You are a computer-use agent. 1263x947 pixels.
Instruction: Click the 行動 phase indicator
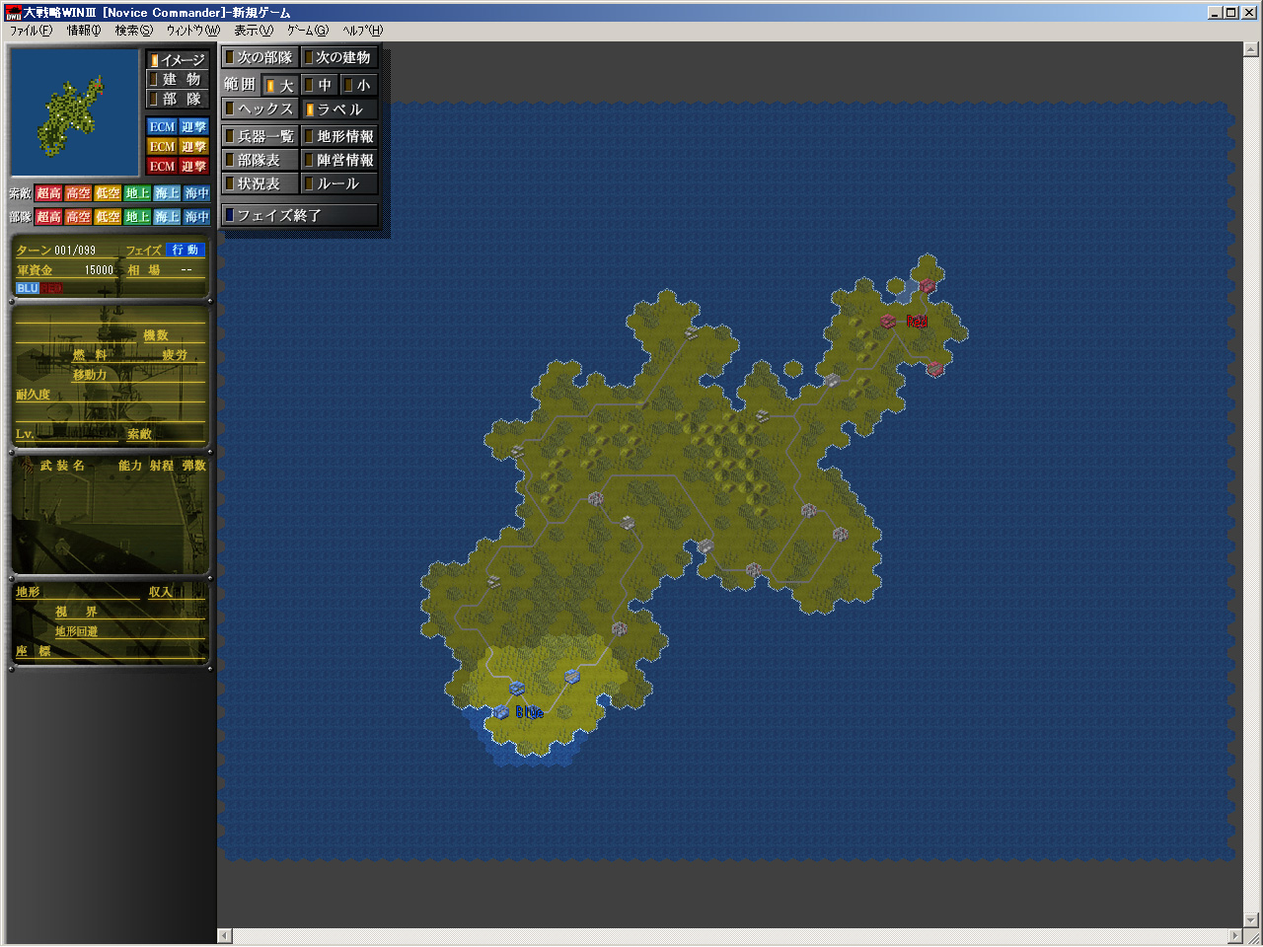pyautogui.click(x=185, y=251)
